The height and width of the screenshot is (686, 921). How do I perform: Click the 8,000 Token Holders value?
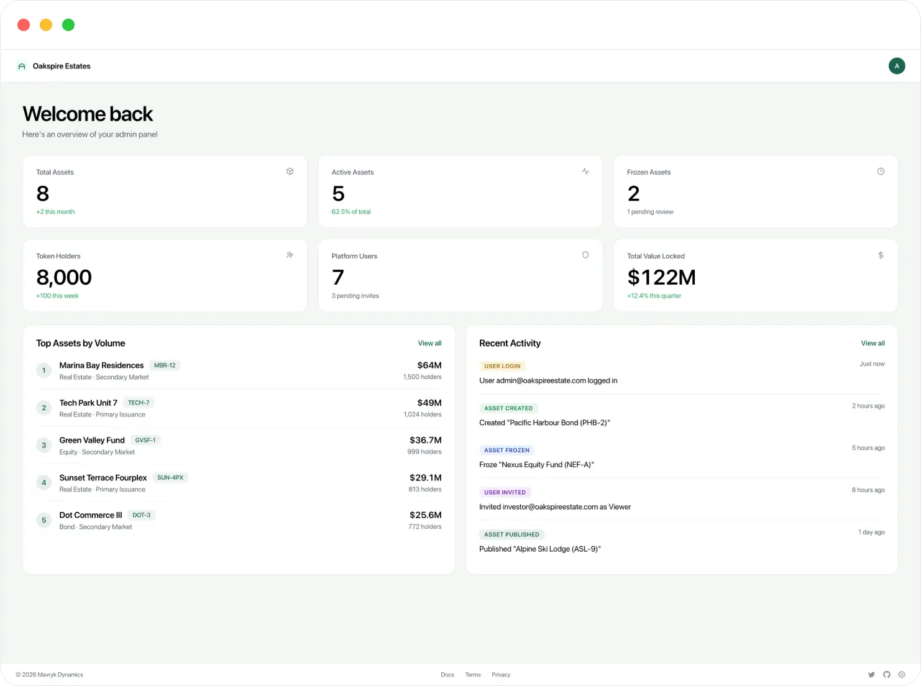click(64, 277)
